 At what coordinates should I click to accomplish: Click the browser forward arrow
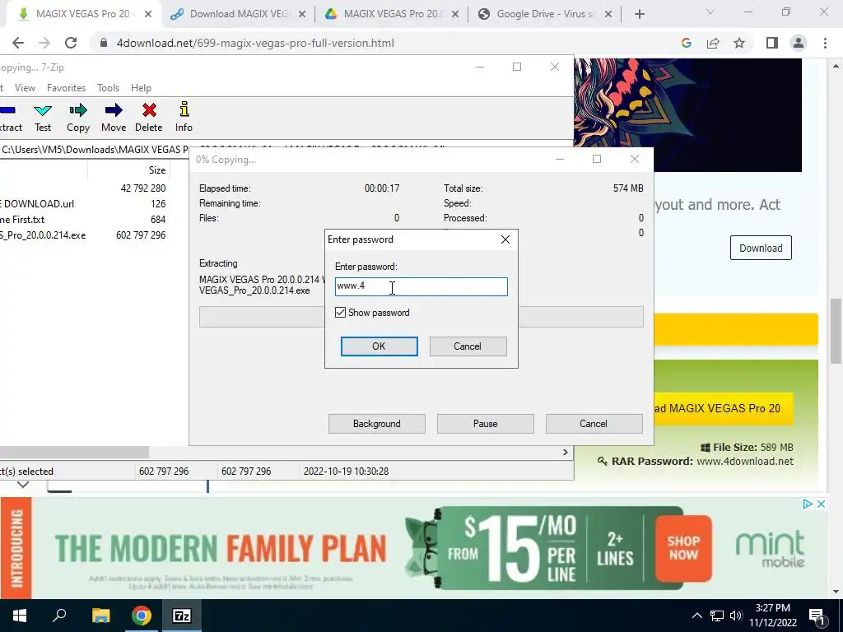[44, 43]
